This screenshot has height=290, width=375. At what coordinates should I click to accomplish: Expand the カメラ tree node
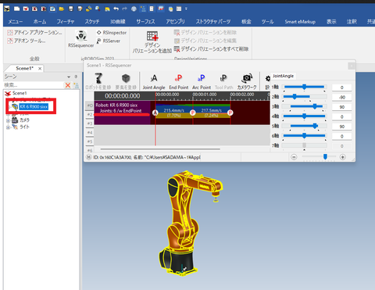pyautogui.click(x=8, y=120)
